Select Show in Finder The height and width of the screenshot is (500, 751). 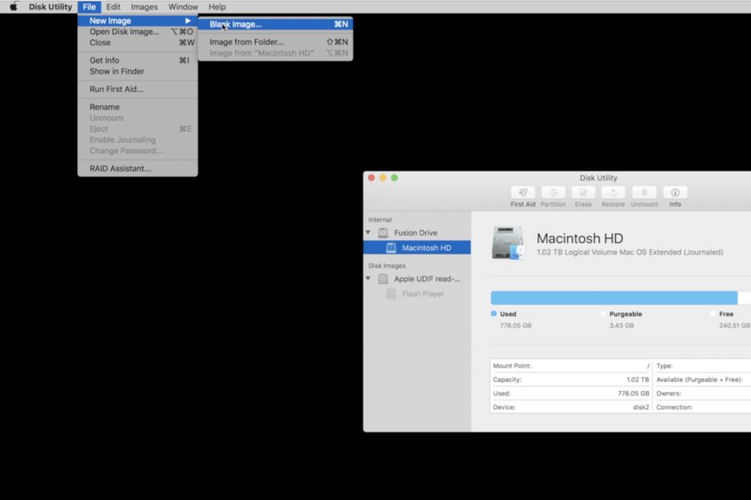point(137,71)
